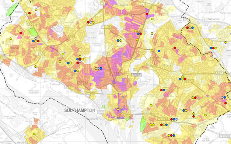Viewport: 231px width, 144px height.
Task: Click the tall green strip left of the A3025 area
Action: [x=143, y=124]
